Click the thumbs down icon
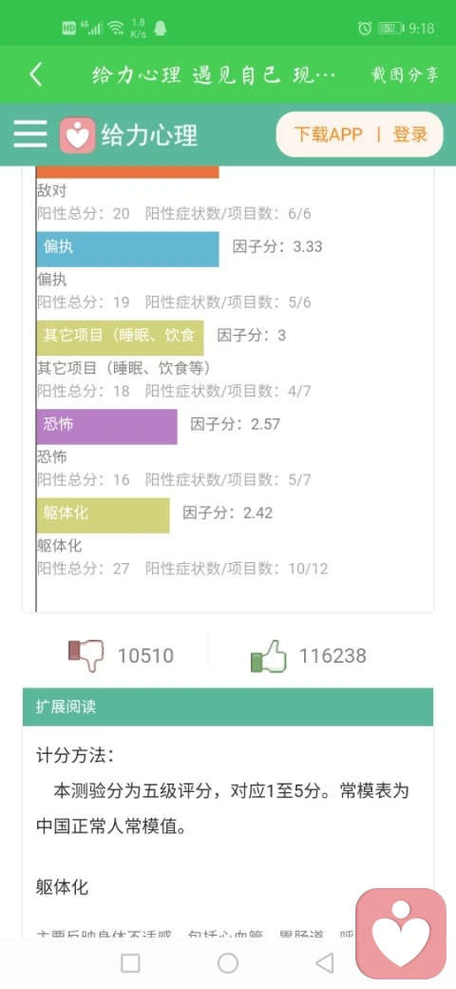The height and width of the screenshot is (989, 456). click(86, 656)
